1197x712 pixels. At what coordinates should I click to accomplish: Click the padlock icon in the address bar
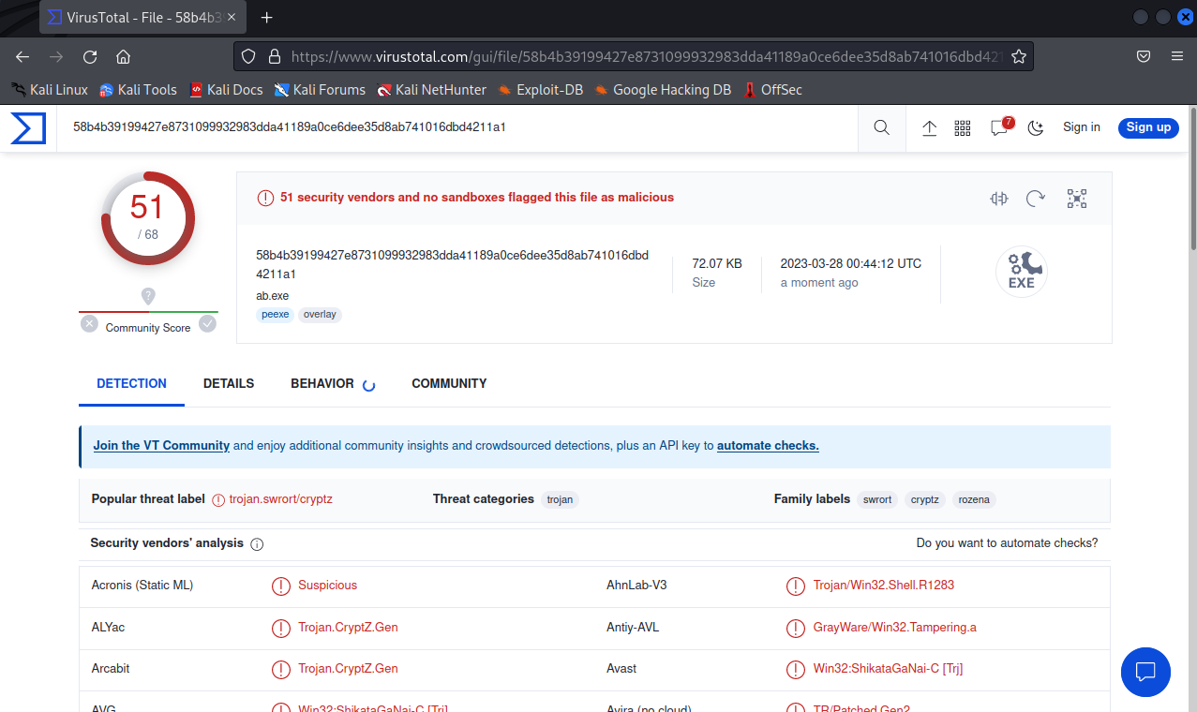click(274, 56)
